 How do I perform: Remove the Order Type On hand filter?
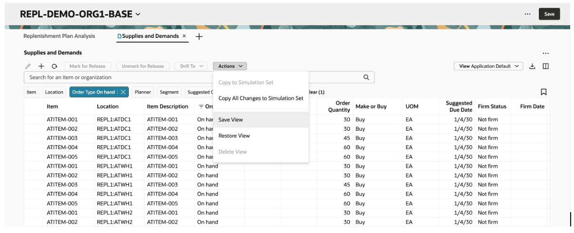[123, 92]
